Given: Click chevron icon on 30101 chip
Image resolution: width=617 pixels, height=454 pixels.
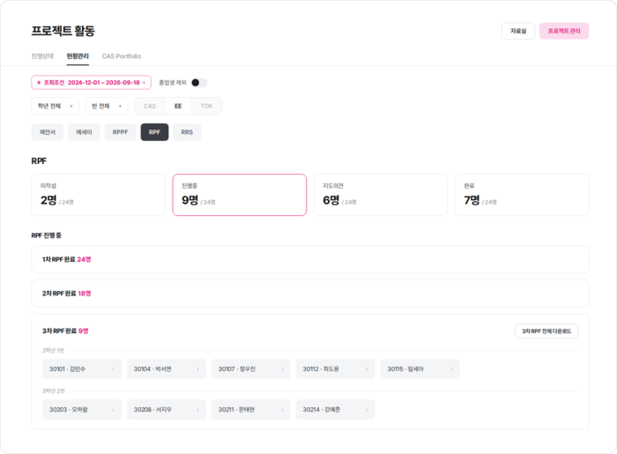Looking at the screenshot, I should tap(114, 369).
